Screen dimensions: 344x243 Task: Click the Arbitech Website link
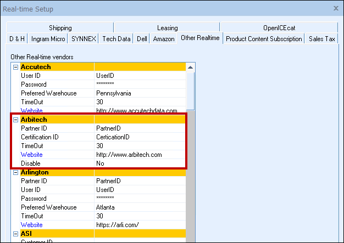tap(31, 155)
